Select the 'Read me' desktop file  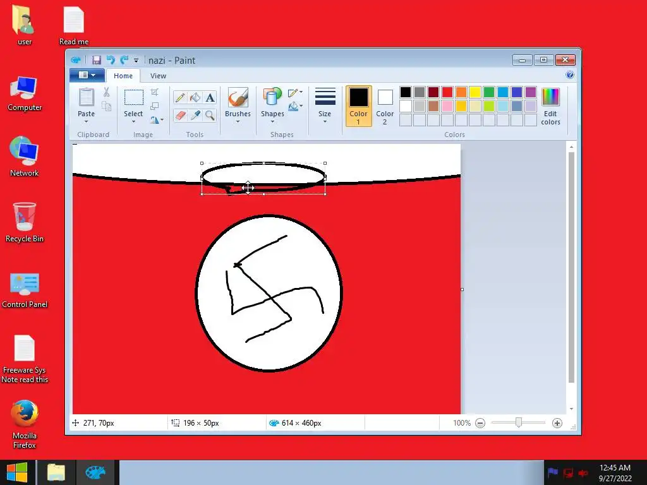[x=74, y=26]
